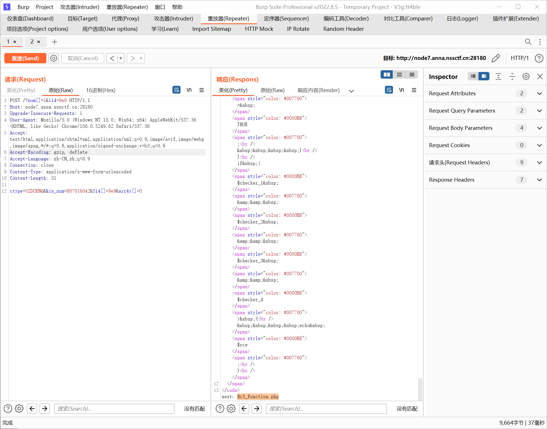Close Repeater tab 2
Viewport: 547px width, 429px height.
click(x=39, y=42)
